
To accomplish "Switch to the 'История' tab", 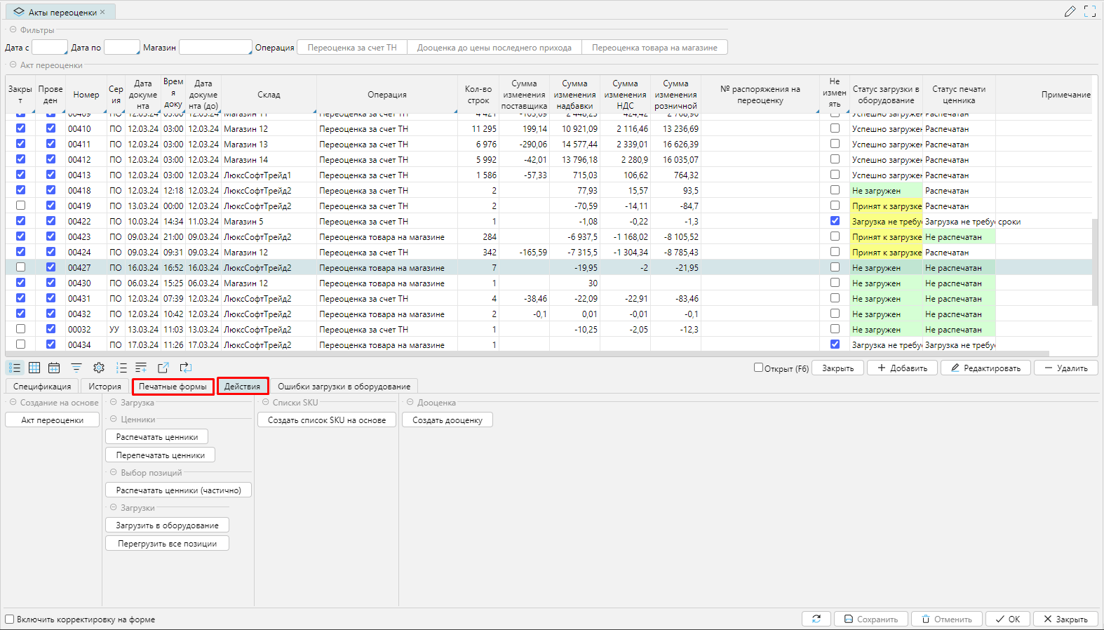I will click(105, 387).
